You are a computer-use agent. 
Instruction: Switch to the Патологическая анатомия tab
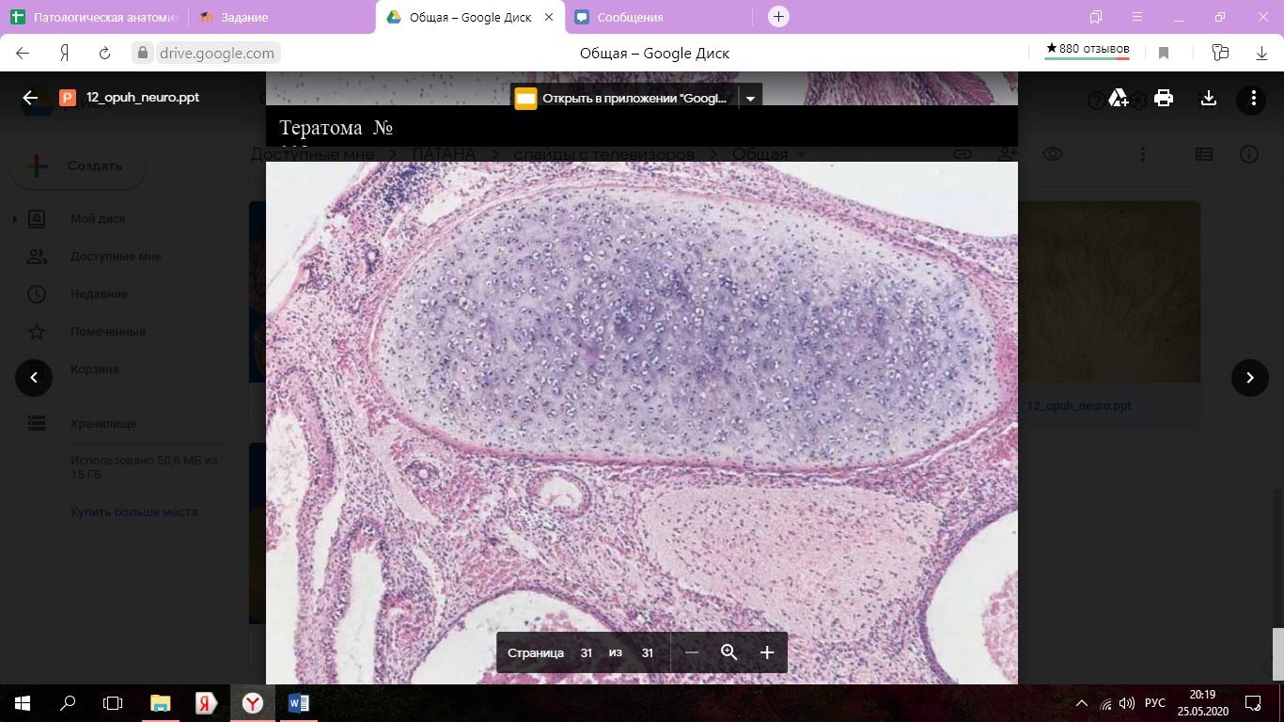click(x=94, y=17)
